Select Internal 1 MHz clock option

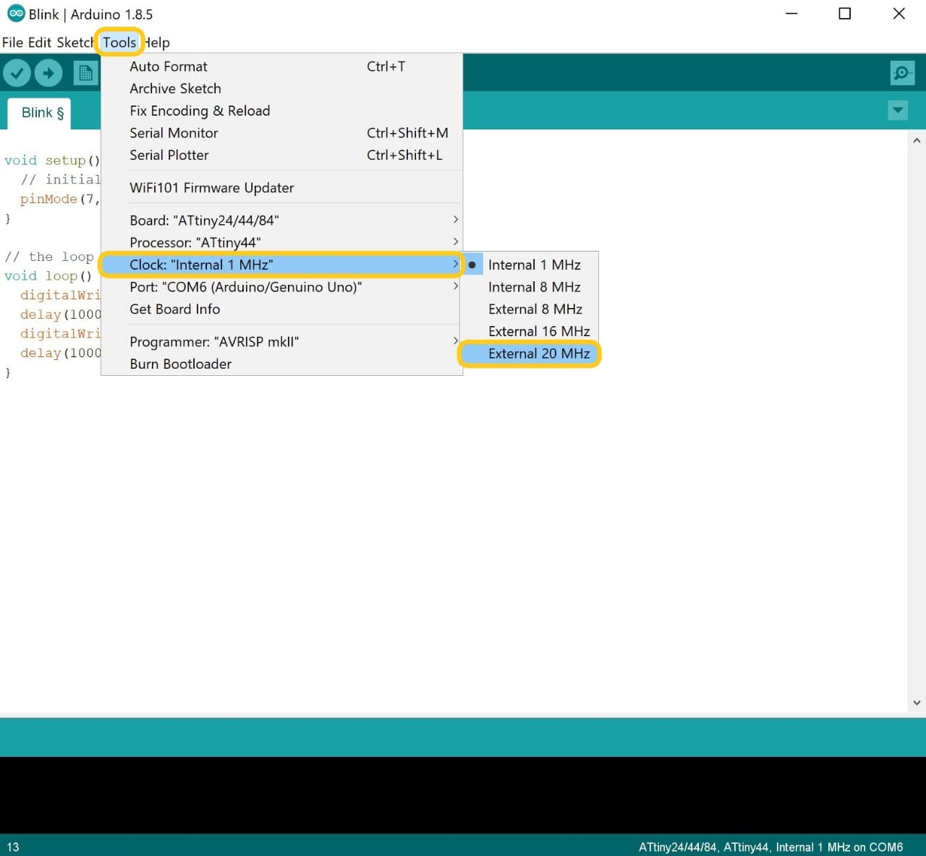(x=530, y=265)
